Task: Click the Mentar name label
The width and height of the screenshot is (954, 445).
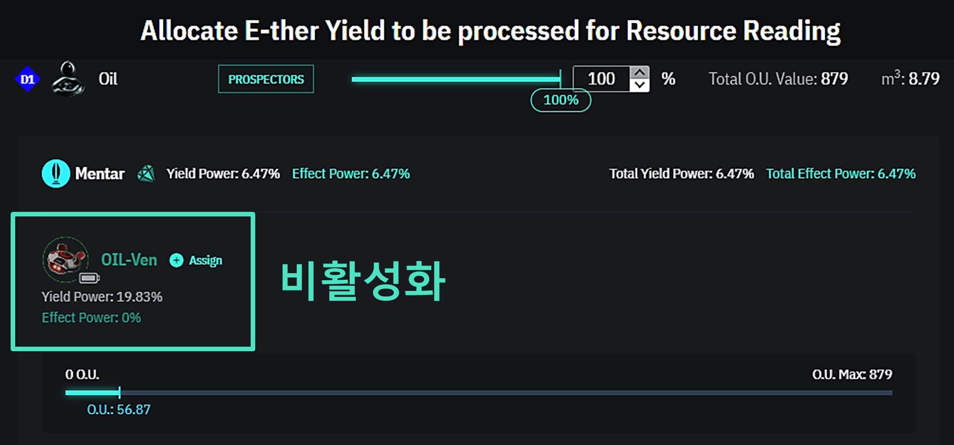Action: click(x=100, y=174)
